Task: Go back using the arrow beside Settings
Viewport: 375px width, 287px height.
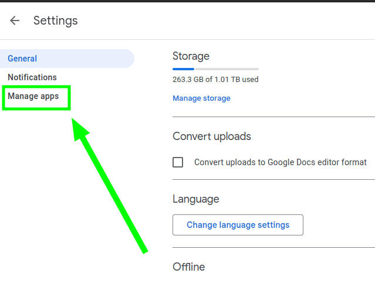Action: click(x=15, y=20)
